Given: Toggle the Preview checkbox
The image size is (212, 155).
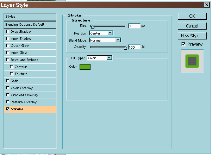Looking at the screenshot, I should pyautogui.click(x=183, y=44).
